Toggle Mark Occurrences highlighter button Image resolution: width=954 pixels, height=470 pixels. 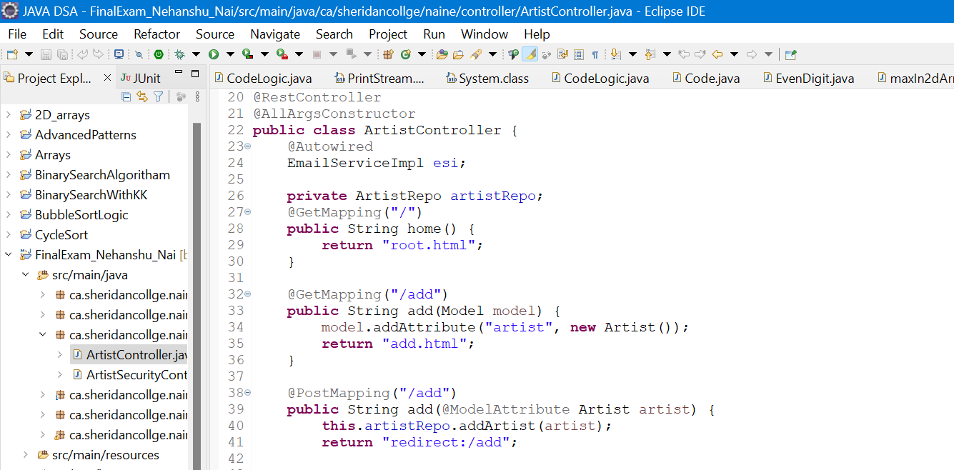tap(530, 54)
